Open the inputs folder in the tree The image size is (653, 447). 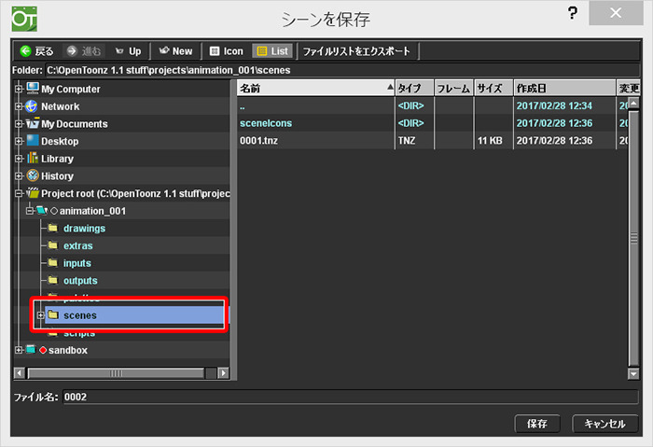(77, 263)
